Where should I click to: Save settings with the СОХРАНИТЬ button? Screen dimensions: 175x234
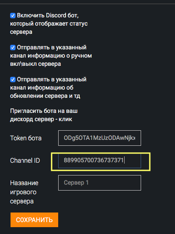pyautogui.click(x=34, y=220)
